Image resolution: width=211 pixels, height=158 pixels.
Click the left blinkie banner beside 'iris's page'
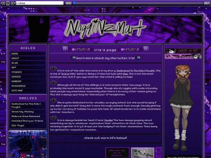pos(81,50)
